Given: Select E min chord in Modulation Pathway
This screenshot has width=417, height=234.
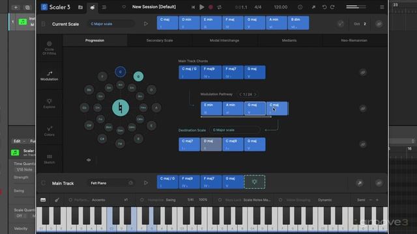Looking at the screenshot, I should (211, 109).
